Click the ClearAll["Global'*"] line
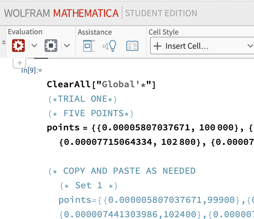The width and height of the screenshot is (254, 219). [101, 84]
